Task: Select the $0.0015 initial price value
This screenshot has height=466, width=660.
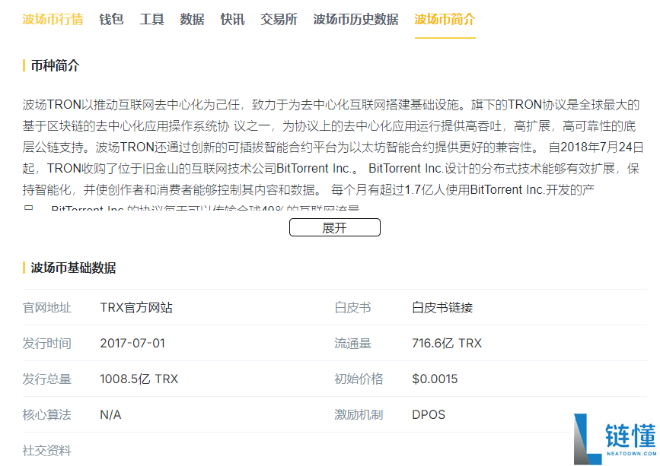Action: pyautogui.click(x=435, y=379)
